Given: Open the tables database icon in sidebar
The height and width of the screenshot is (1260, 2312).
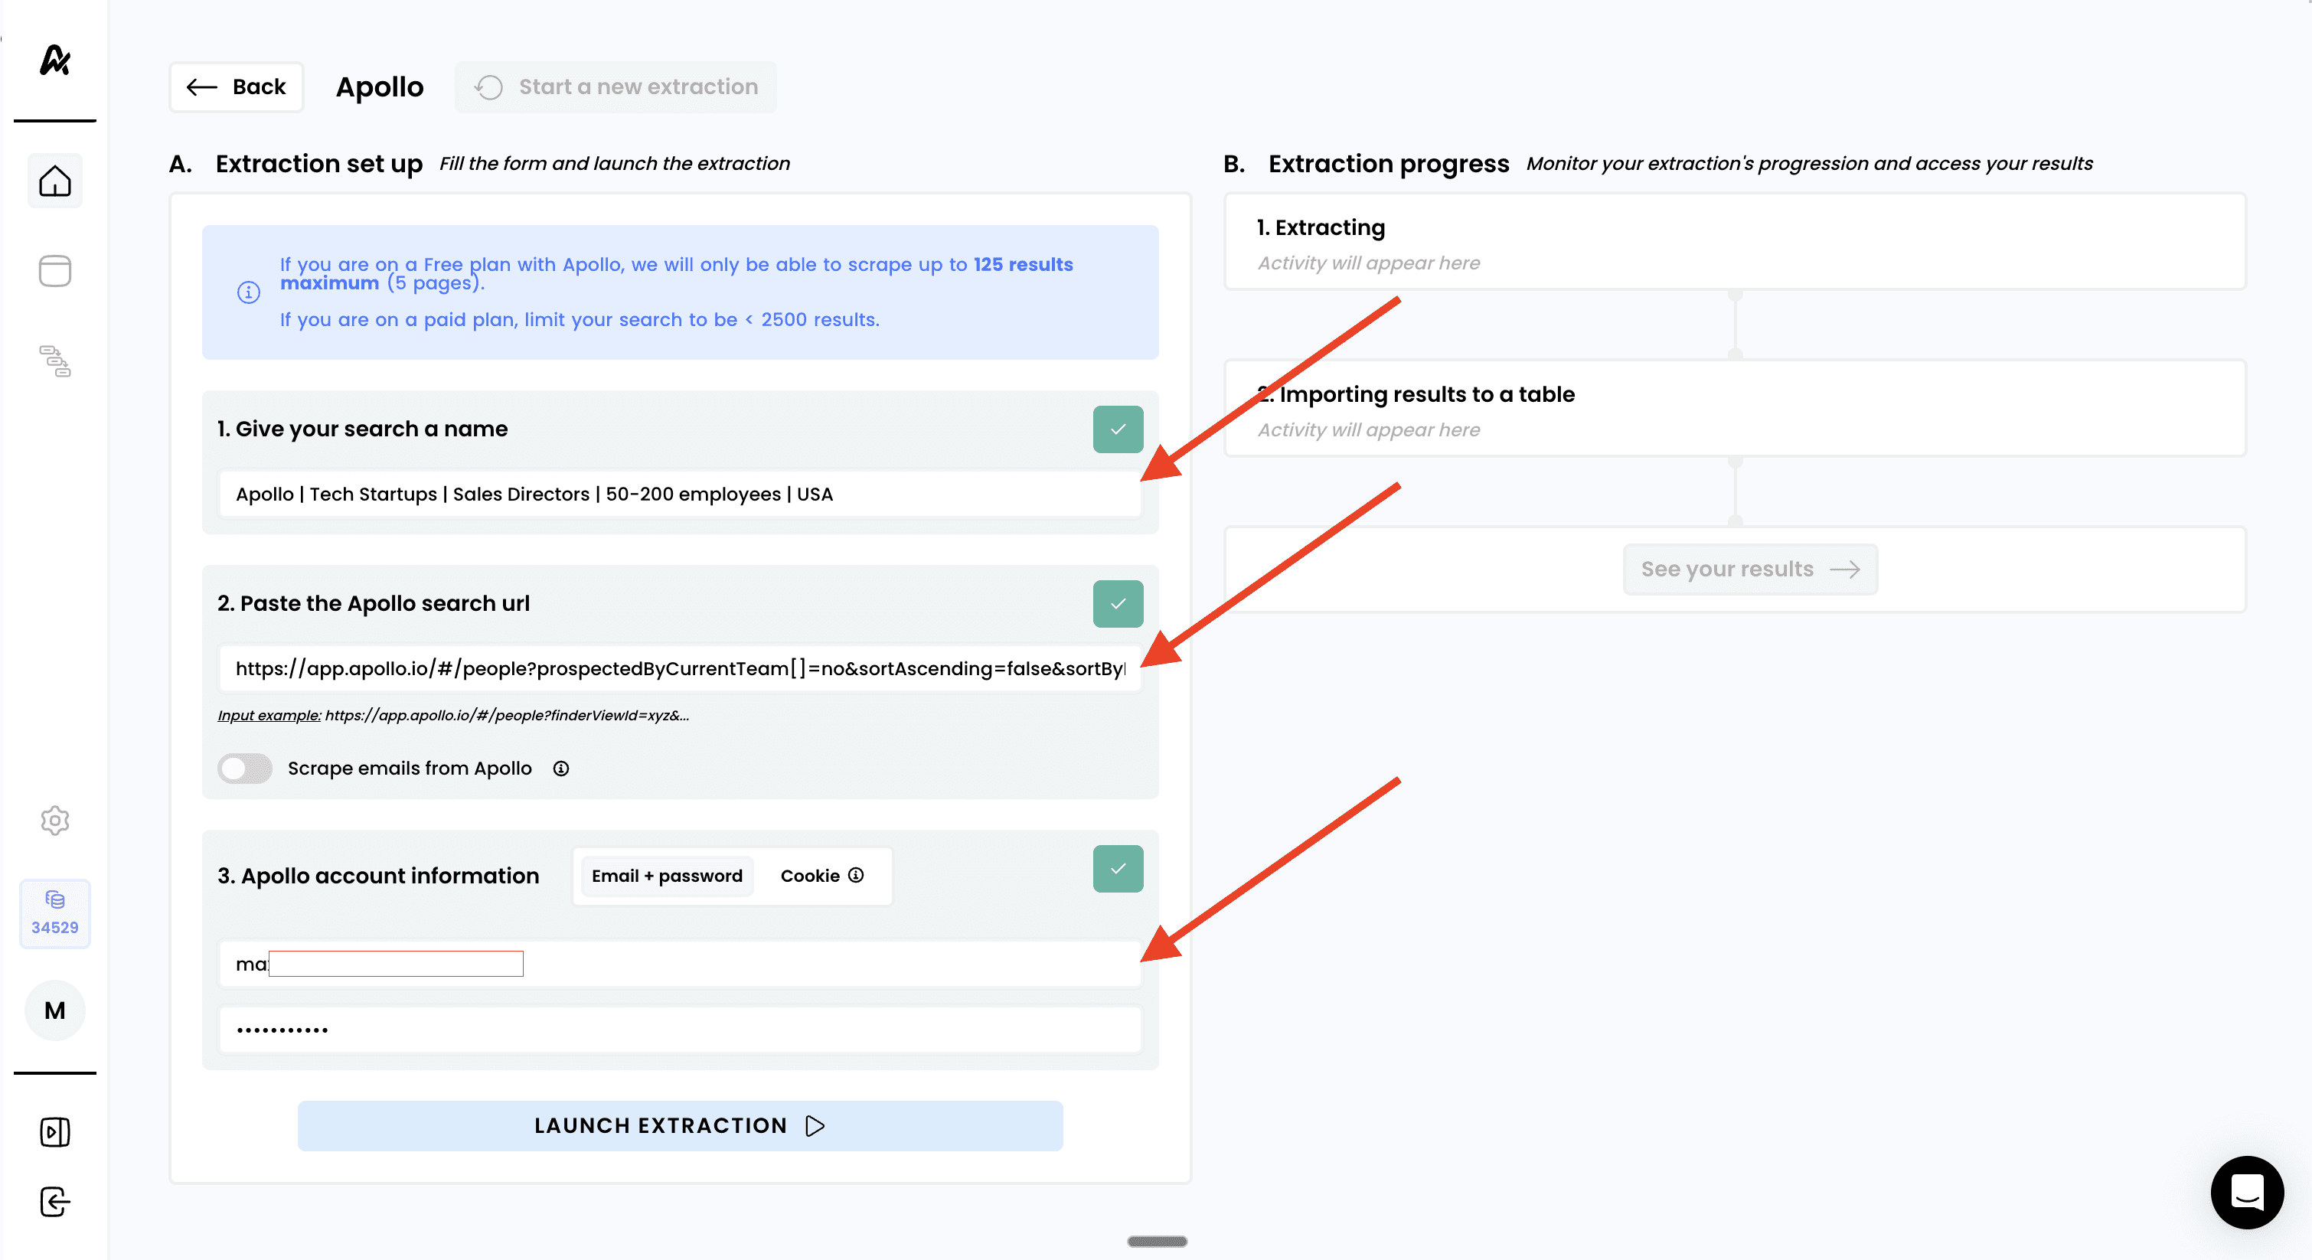Looking at the screenshot, I should (55, 271).
